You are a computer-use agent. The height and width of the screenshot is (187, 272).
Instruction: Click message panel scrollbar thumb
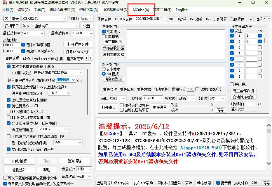[269, 131]
